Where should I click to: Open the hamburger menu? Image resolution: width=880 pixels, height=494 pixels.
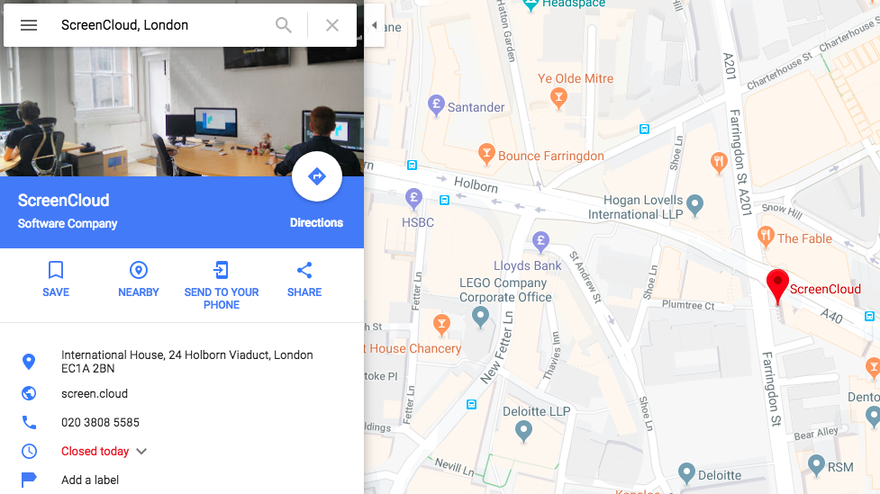coord(29,25)
